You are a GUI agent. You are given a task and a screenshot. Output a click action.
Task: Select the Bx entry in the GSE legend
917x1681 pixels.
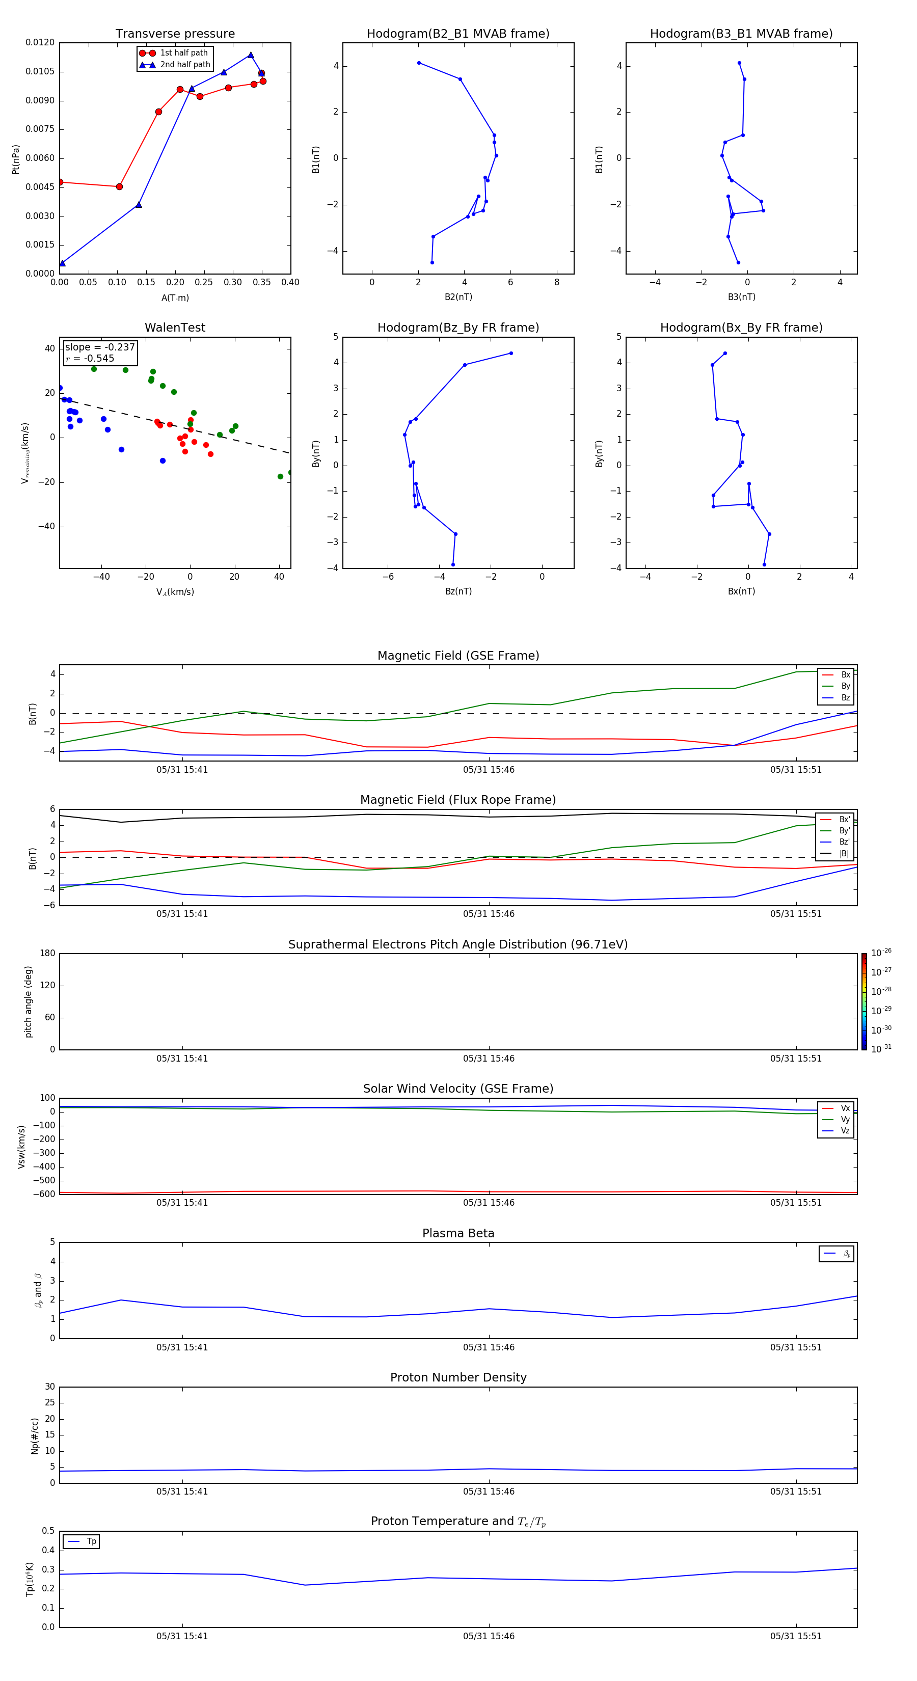tap(836, 675)
